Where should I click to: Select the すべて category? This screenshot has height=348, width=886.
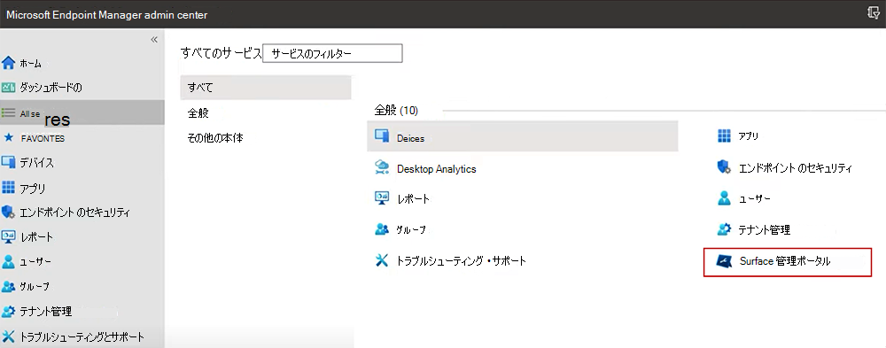266,88
